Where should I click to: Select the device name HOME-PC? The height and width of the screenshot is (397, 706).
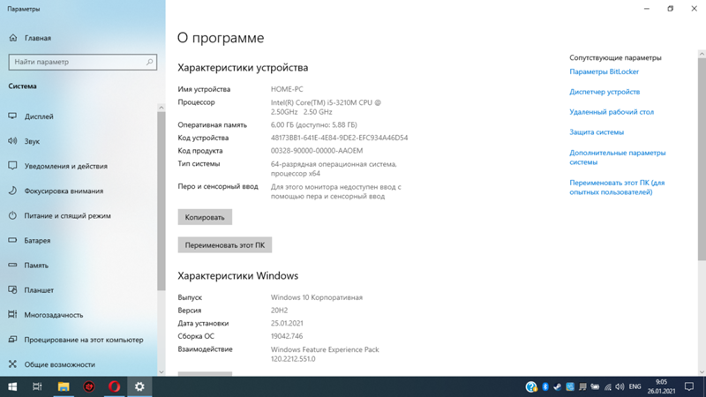point(287,89)
